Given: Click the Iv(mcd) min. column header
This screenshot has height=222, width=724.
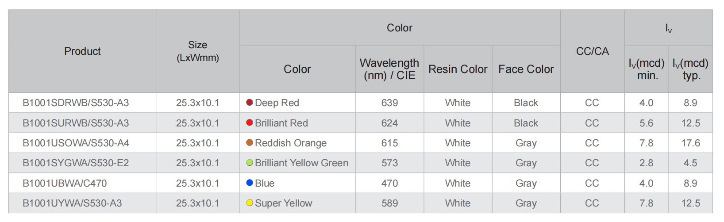Looking at the screenshot, I should [x=647, y=69].
